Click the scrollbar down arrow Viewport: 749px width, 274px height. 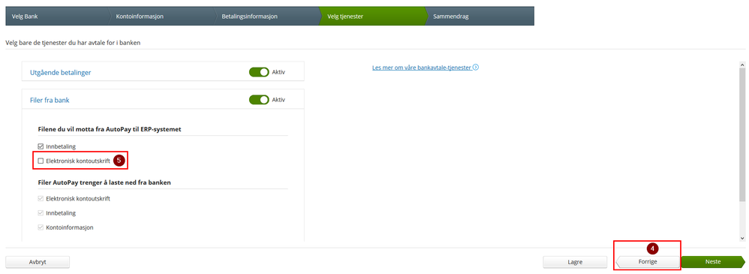point(741,238)
